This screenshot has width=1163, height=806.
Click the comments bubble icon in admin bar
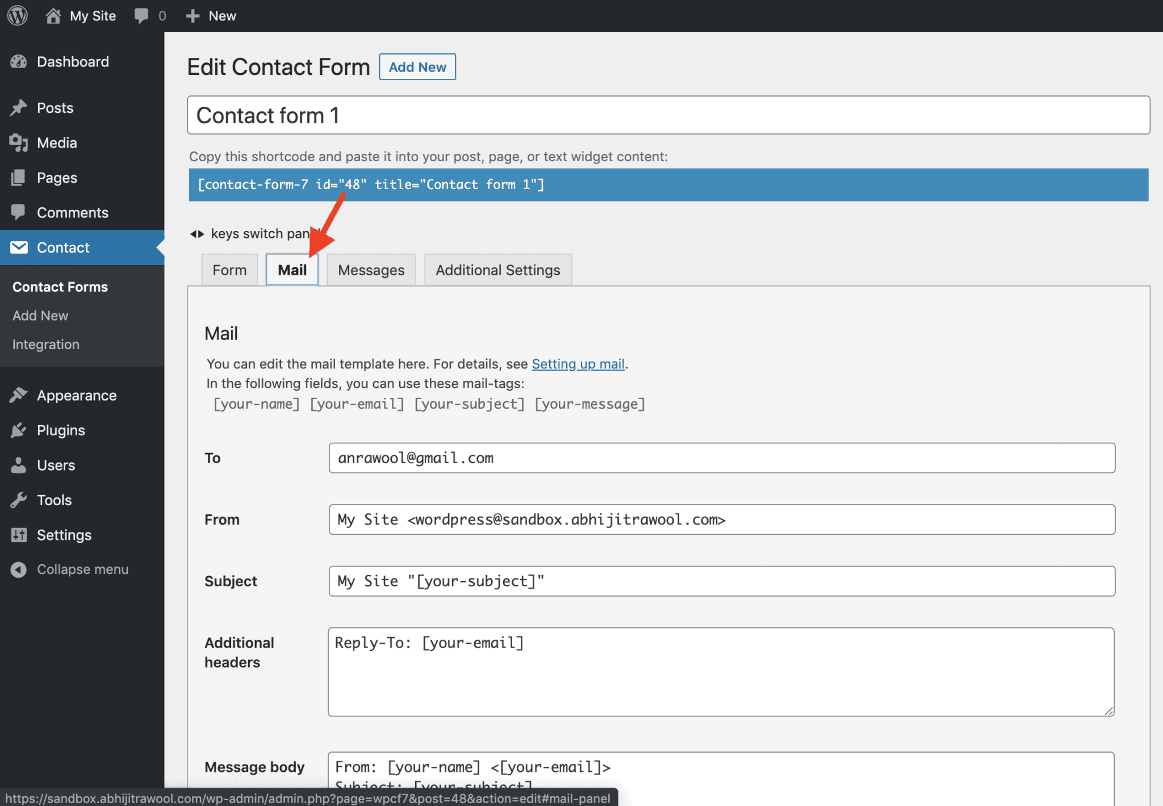point(141,16)
